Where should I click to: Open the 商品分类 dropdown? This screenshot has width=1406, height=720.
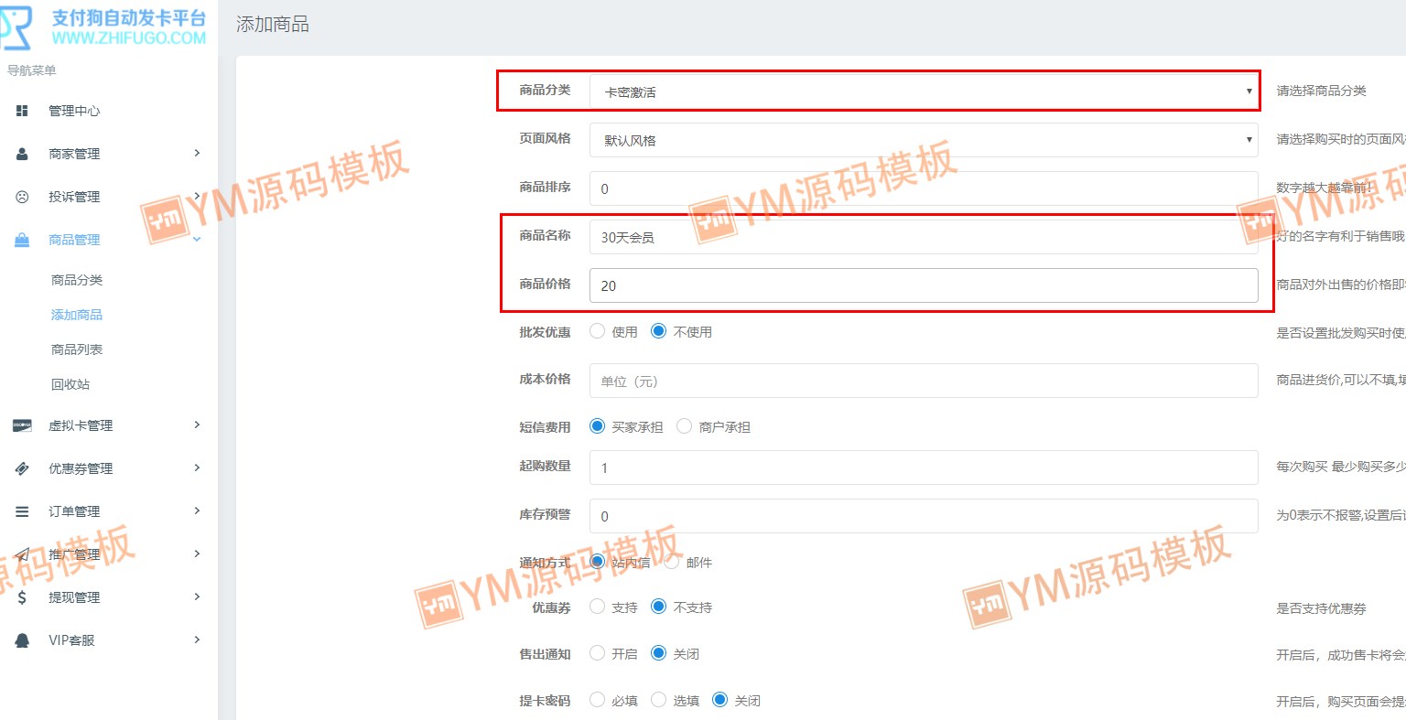click(x=924, y=91)
